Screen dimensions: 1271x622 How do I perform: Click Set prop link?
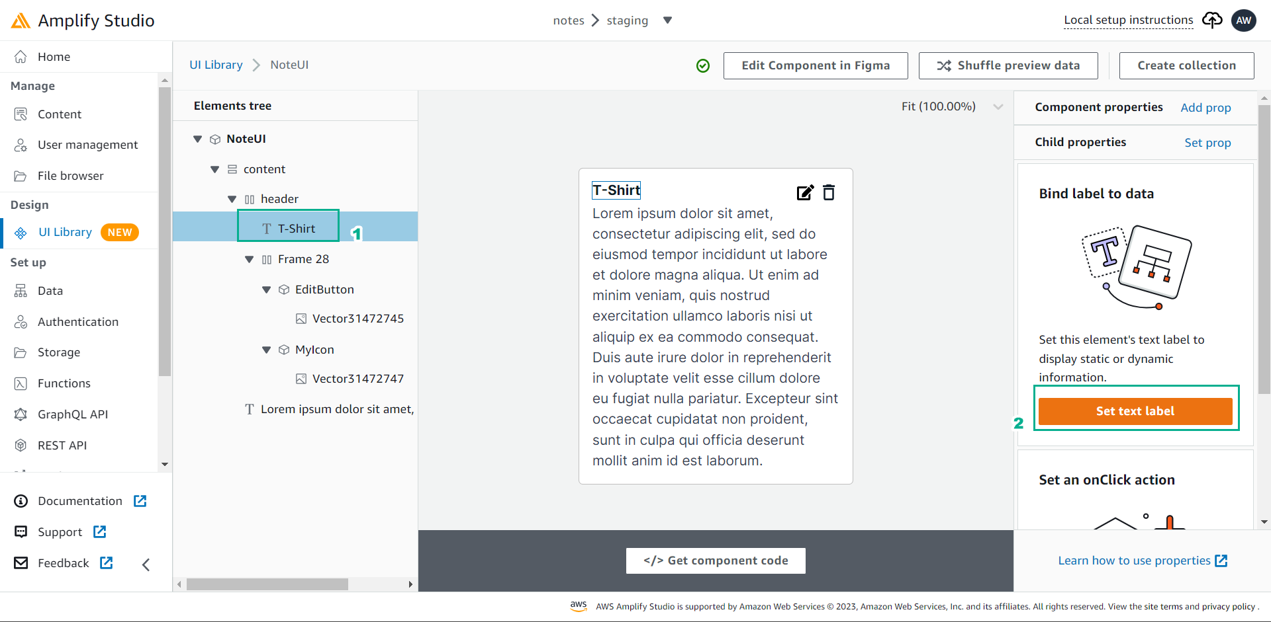click(1207, 143)
